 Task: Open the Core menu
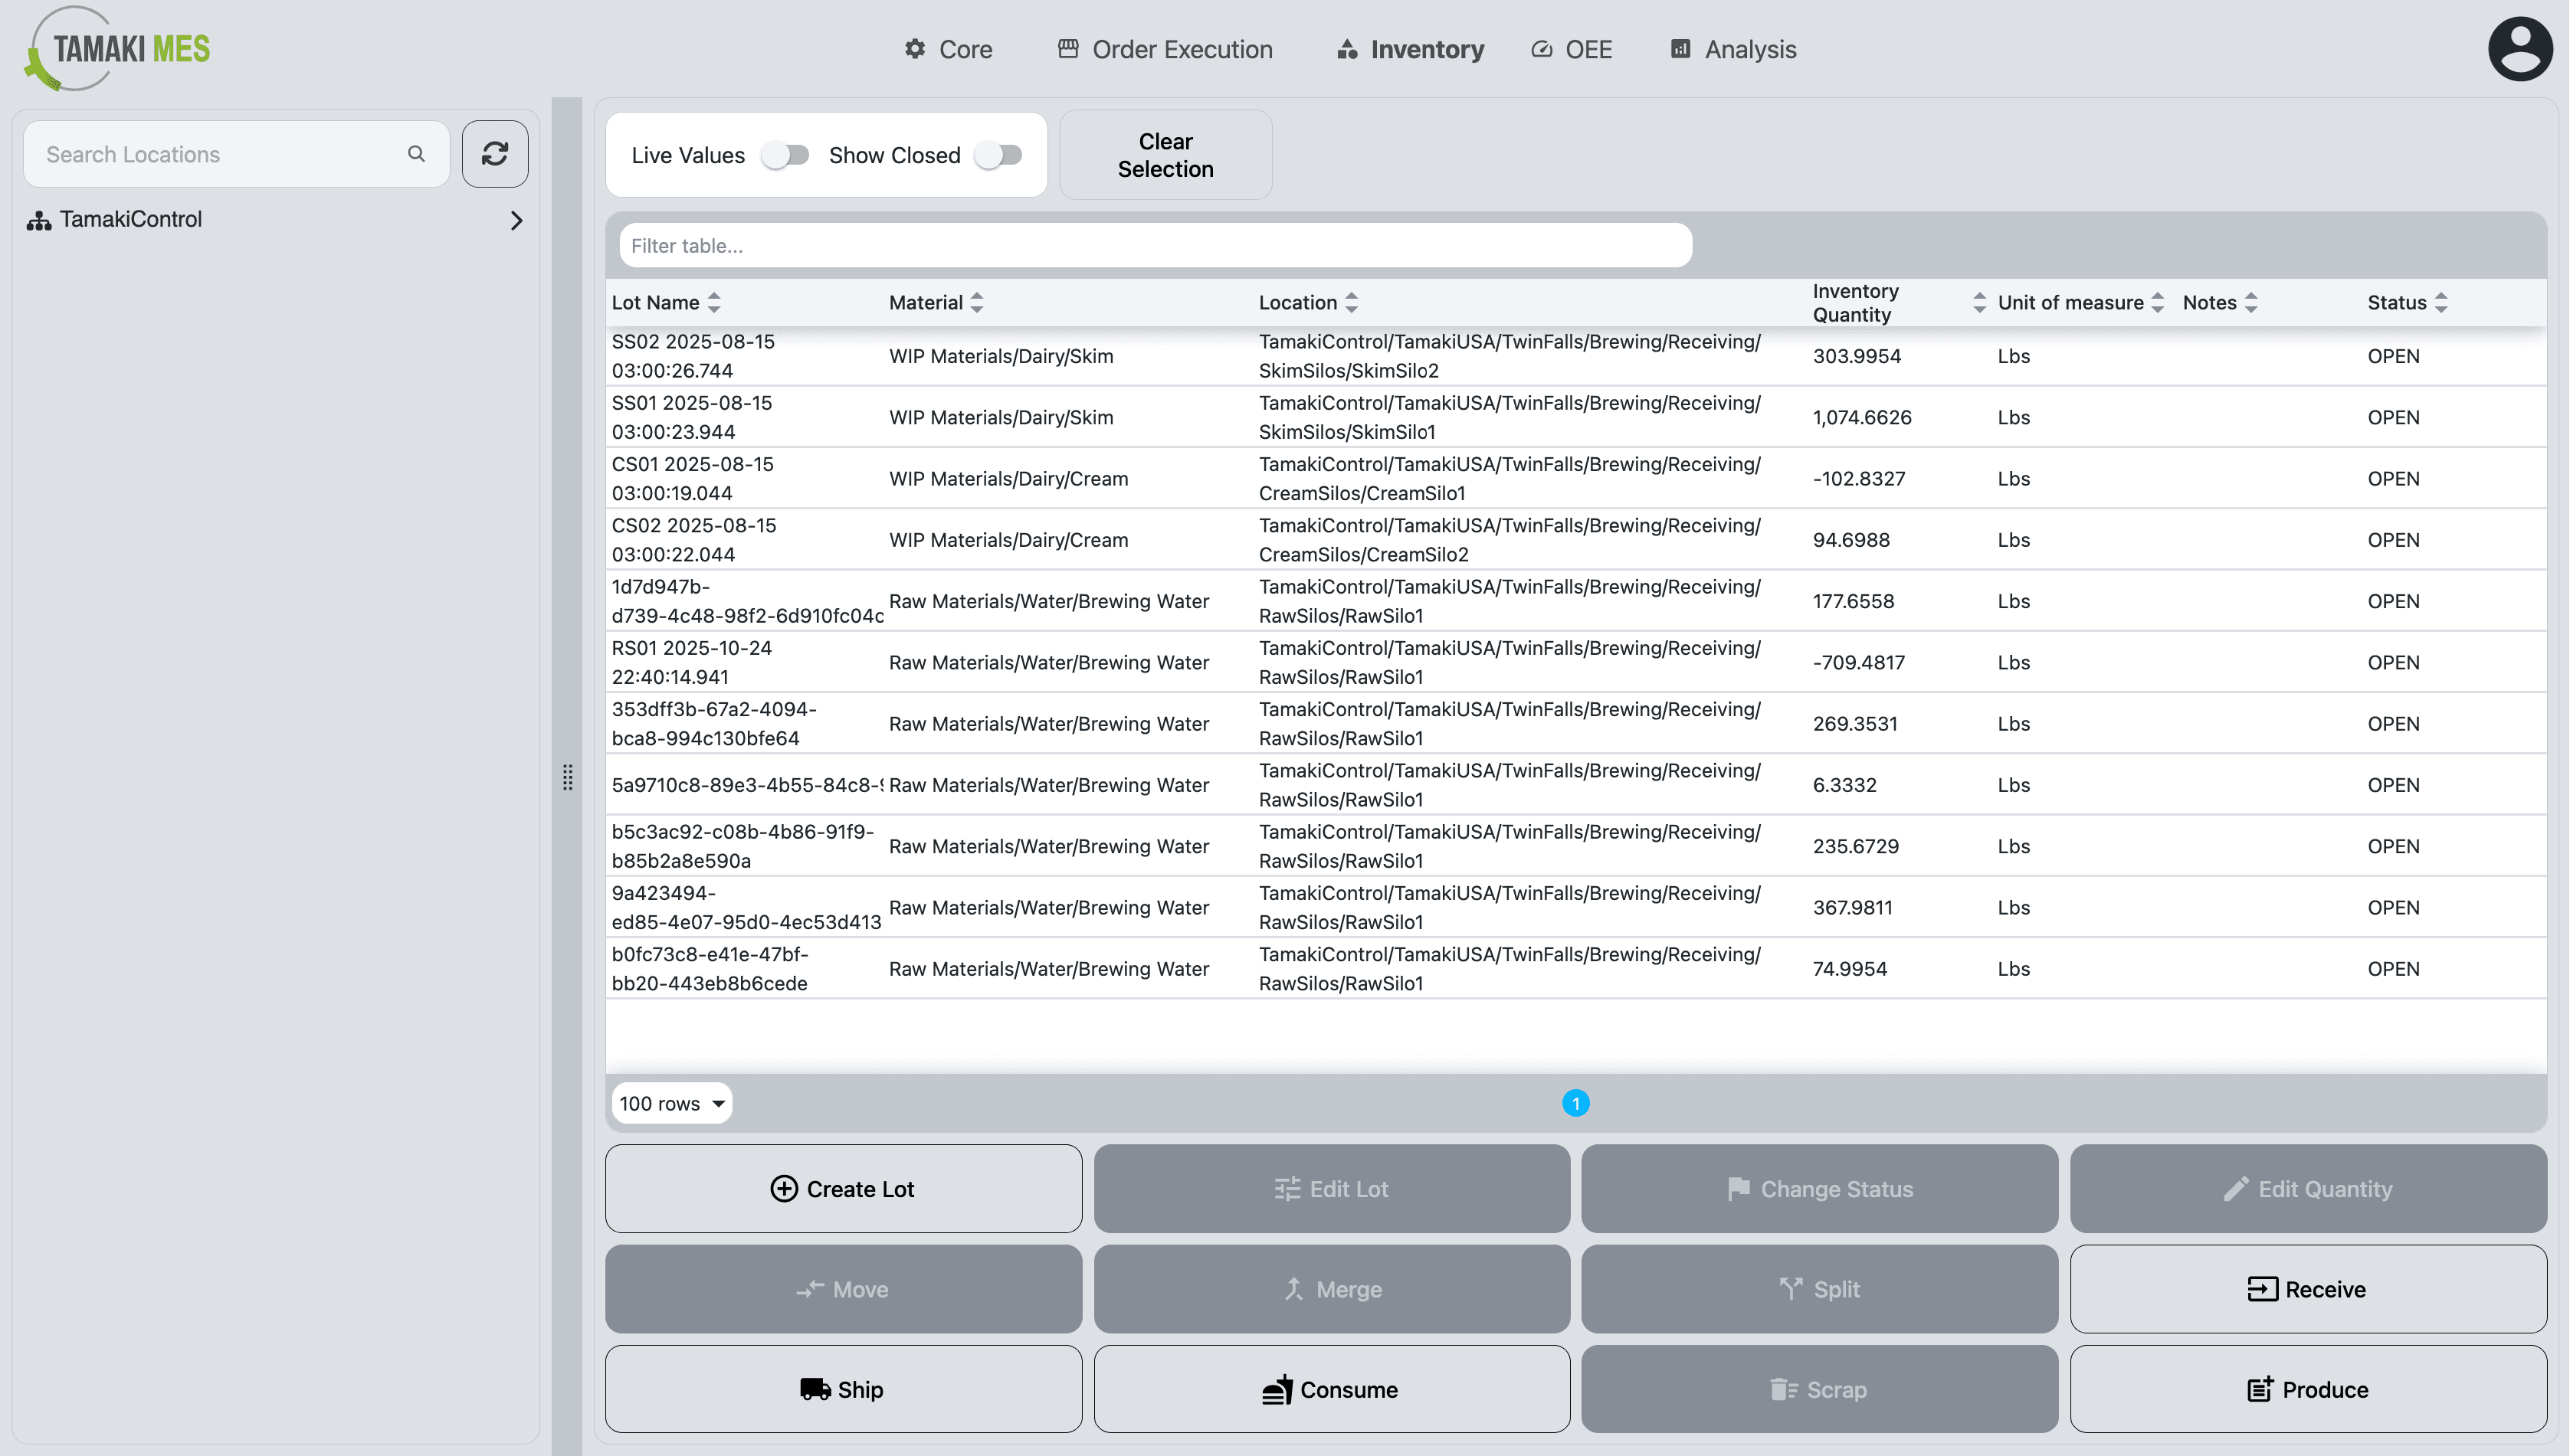[x=949, y=49]
